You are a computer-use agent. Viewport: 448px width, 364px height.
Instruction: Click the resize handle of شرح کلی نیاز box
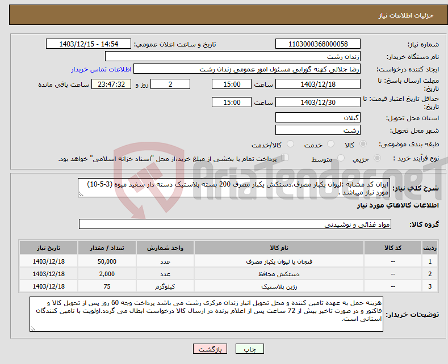pos(81,194)
